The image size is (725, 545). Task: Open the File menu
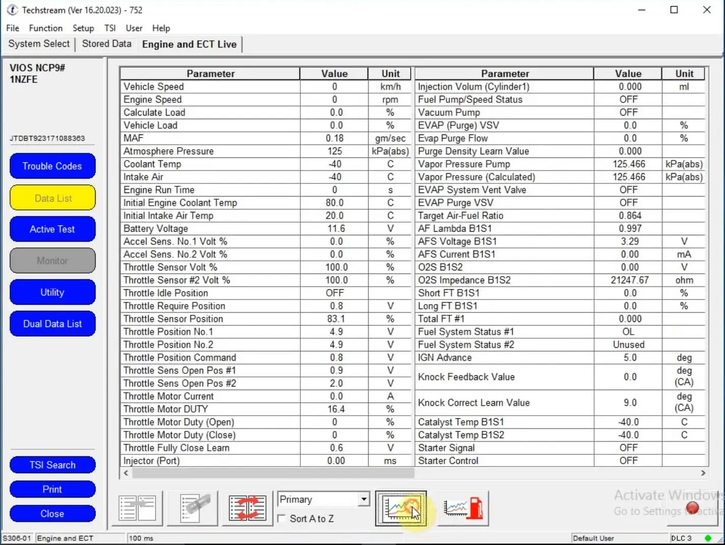click(x=13, y=28)
